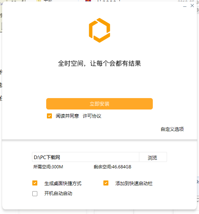Click the orange hexagon app logo
The image size is (199, 214).
[99, 30]
